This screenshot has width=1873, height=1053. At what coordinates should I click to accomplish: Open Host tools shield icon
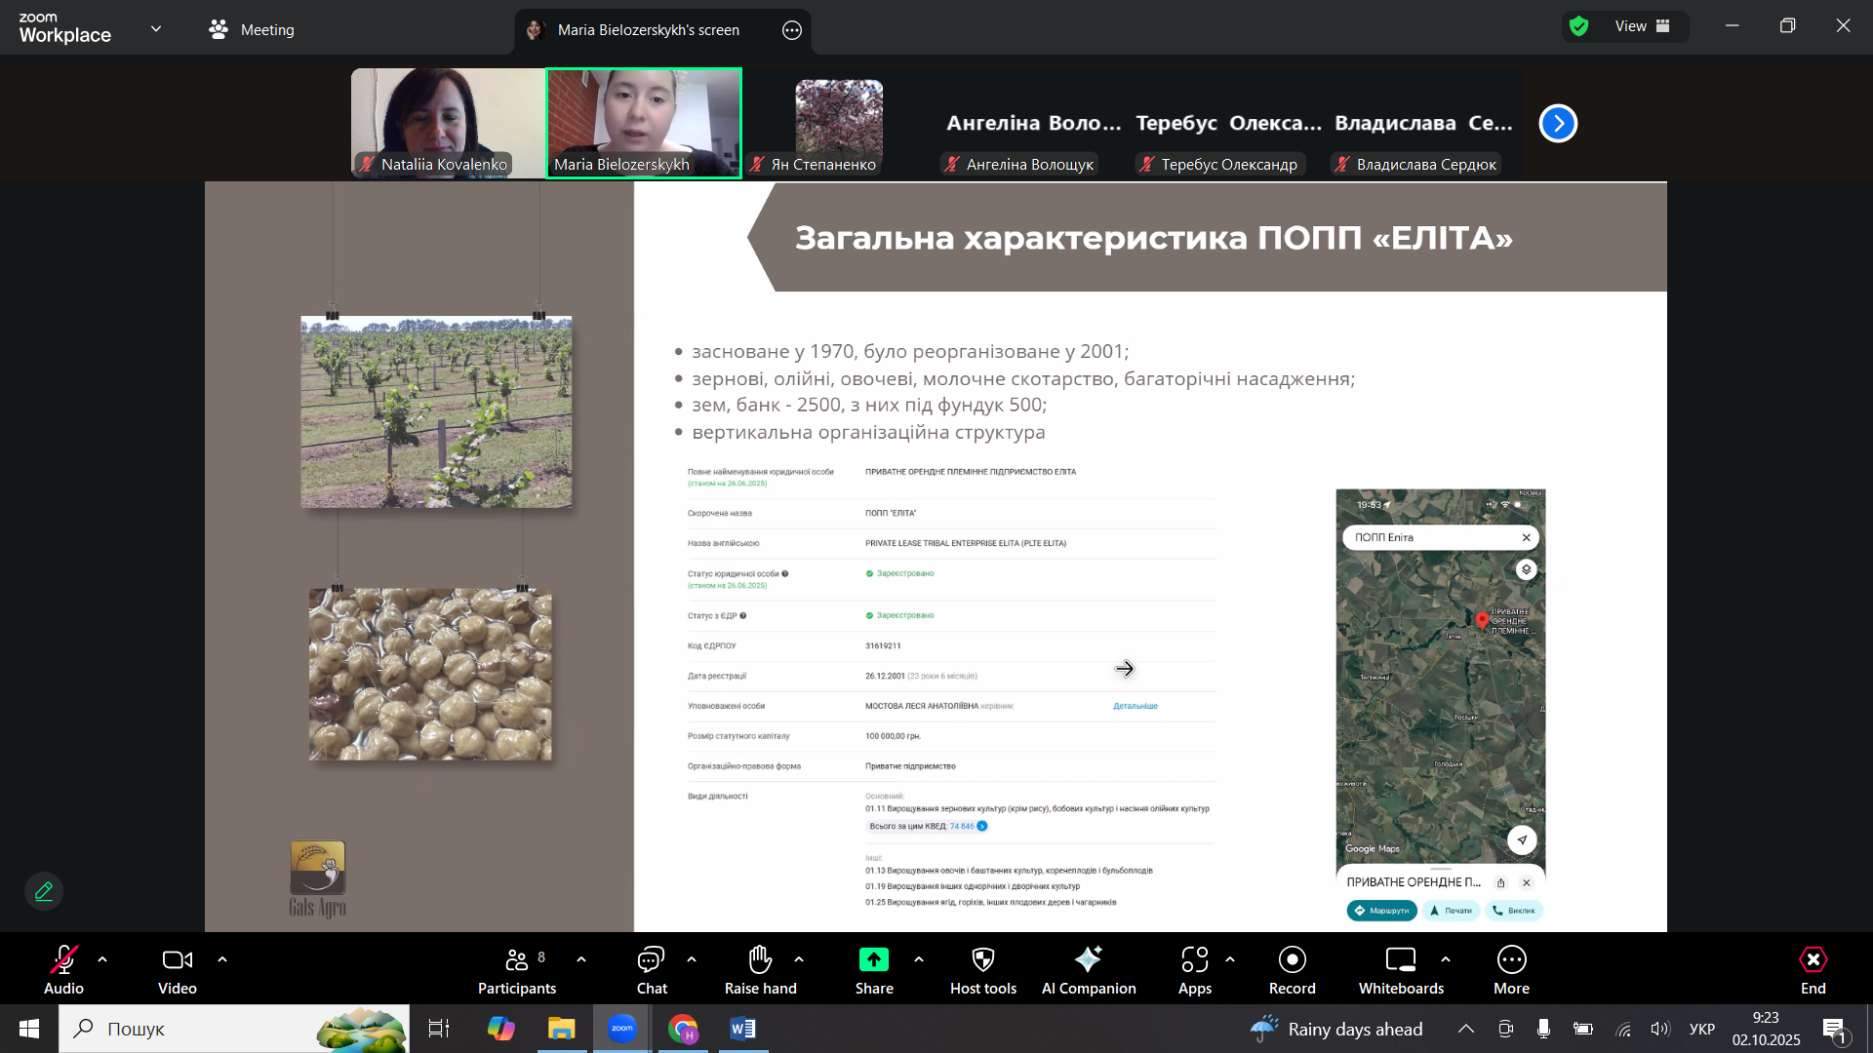click(x=982, y=960)
